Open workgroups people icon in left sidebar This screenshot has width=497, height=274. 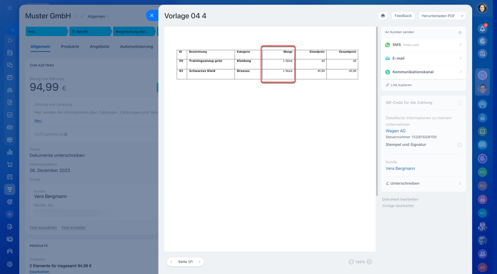pos(10,90)
